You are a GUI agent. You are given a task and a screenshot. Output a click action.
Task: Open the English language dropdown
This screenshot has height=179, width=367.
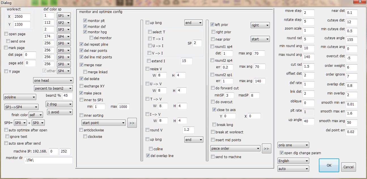[293, 161]
